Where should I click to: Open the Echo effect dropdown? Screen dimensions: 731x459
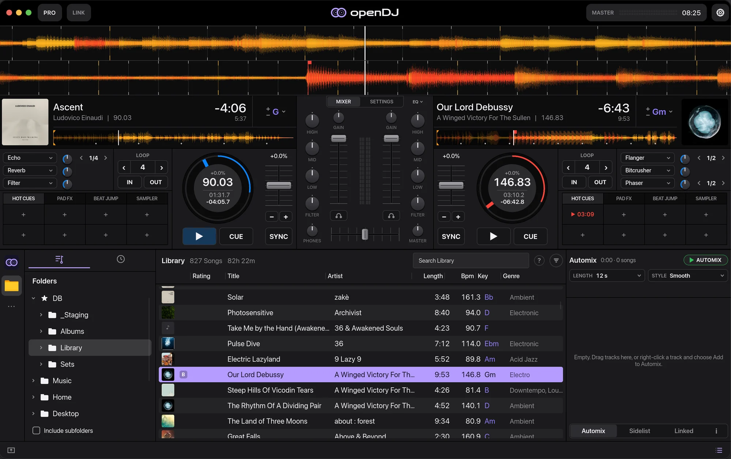[30, 158]
